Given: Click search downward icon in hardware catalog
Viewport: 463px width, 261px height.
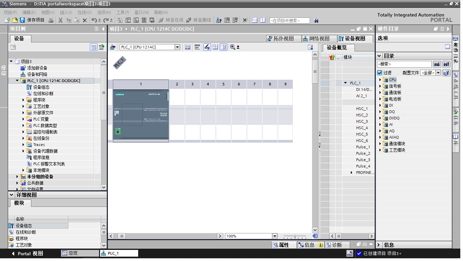Looking at the screenshot, I should (437, 64).
